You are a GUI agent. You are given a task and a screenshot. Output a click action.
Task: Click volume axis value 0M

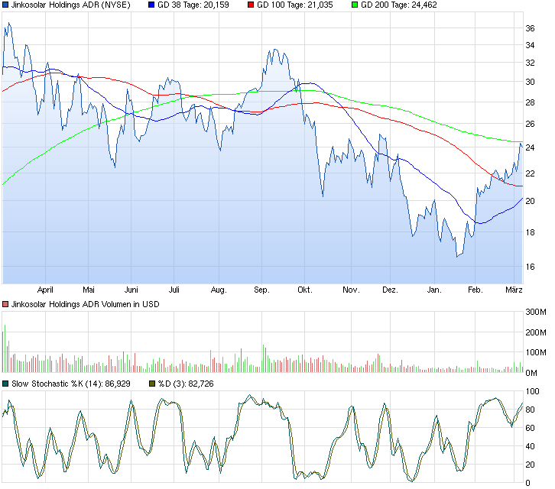point(531,374)
